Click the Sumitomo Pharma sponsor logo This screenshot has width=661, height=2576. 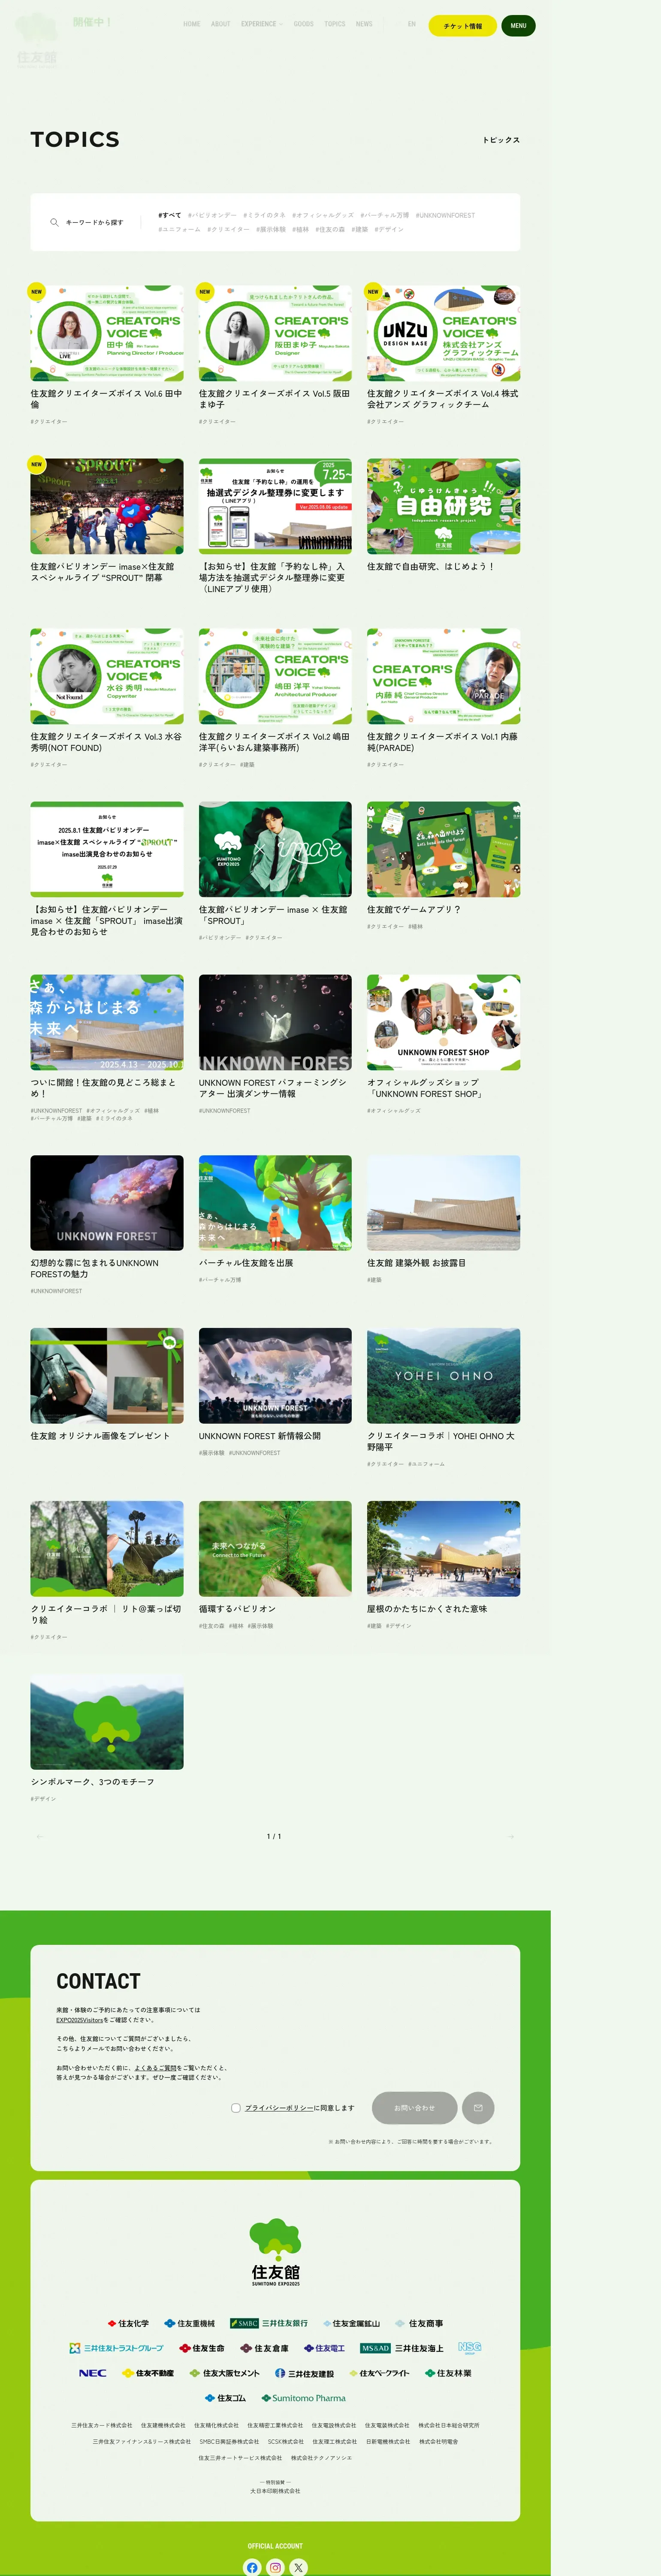click(x=304, y=2398)
